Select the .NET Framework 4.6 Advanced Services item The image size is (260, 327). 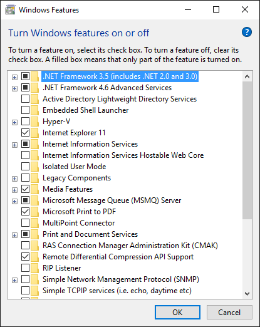107,88
